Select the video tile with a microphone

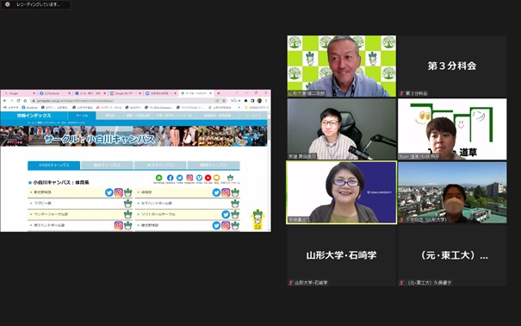342,129
